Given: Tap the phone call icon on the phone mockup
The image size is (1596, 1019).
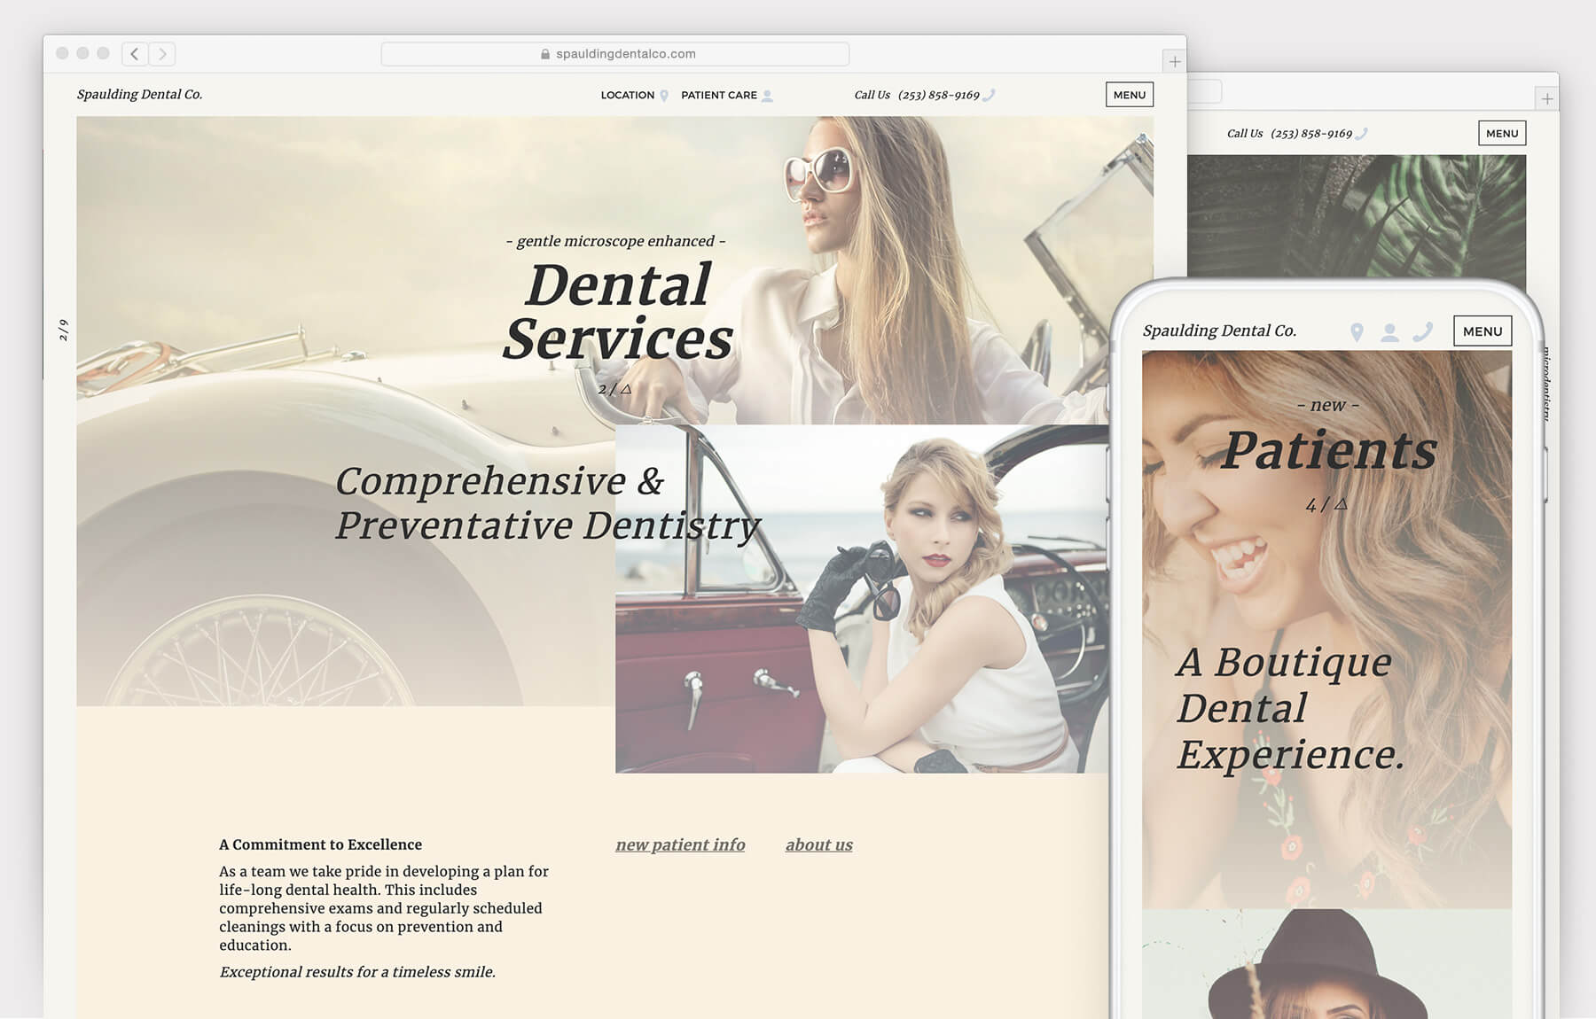Looking at the screenshot, I should pos(1422,331).
